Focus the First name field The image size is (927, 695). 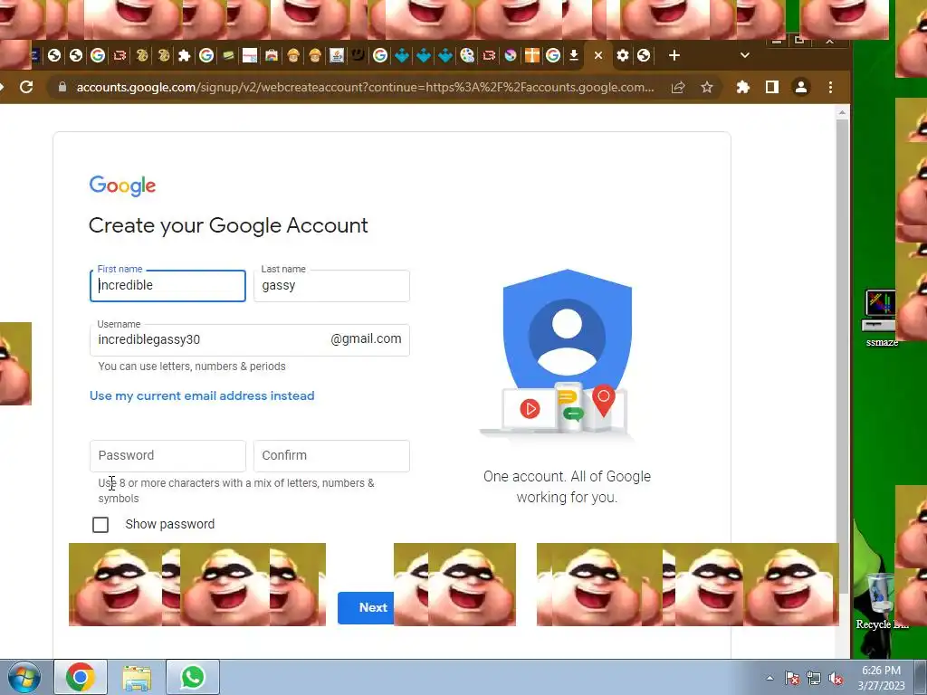pyautogui.click(x=167, y=286)
